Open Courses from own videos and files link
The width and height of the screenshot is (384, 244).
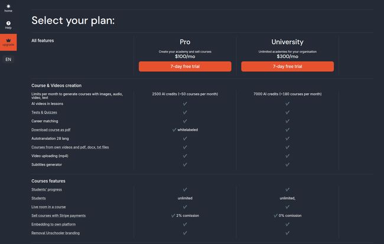(70, 147)
